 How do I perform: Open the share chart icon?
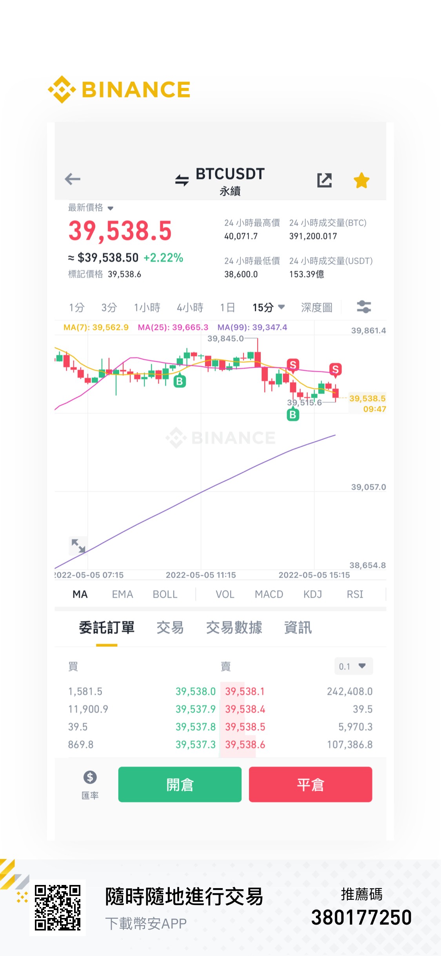click(x=325, y=180)
